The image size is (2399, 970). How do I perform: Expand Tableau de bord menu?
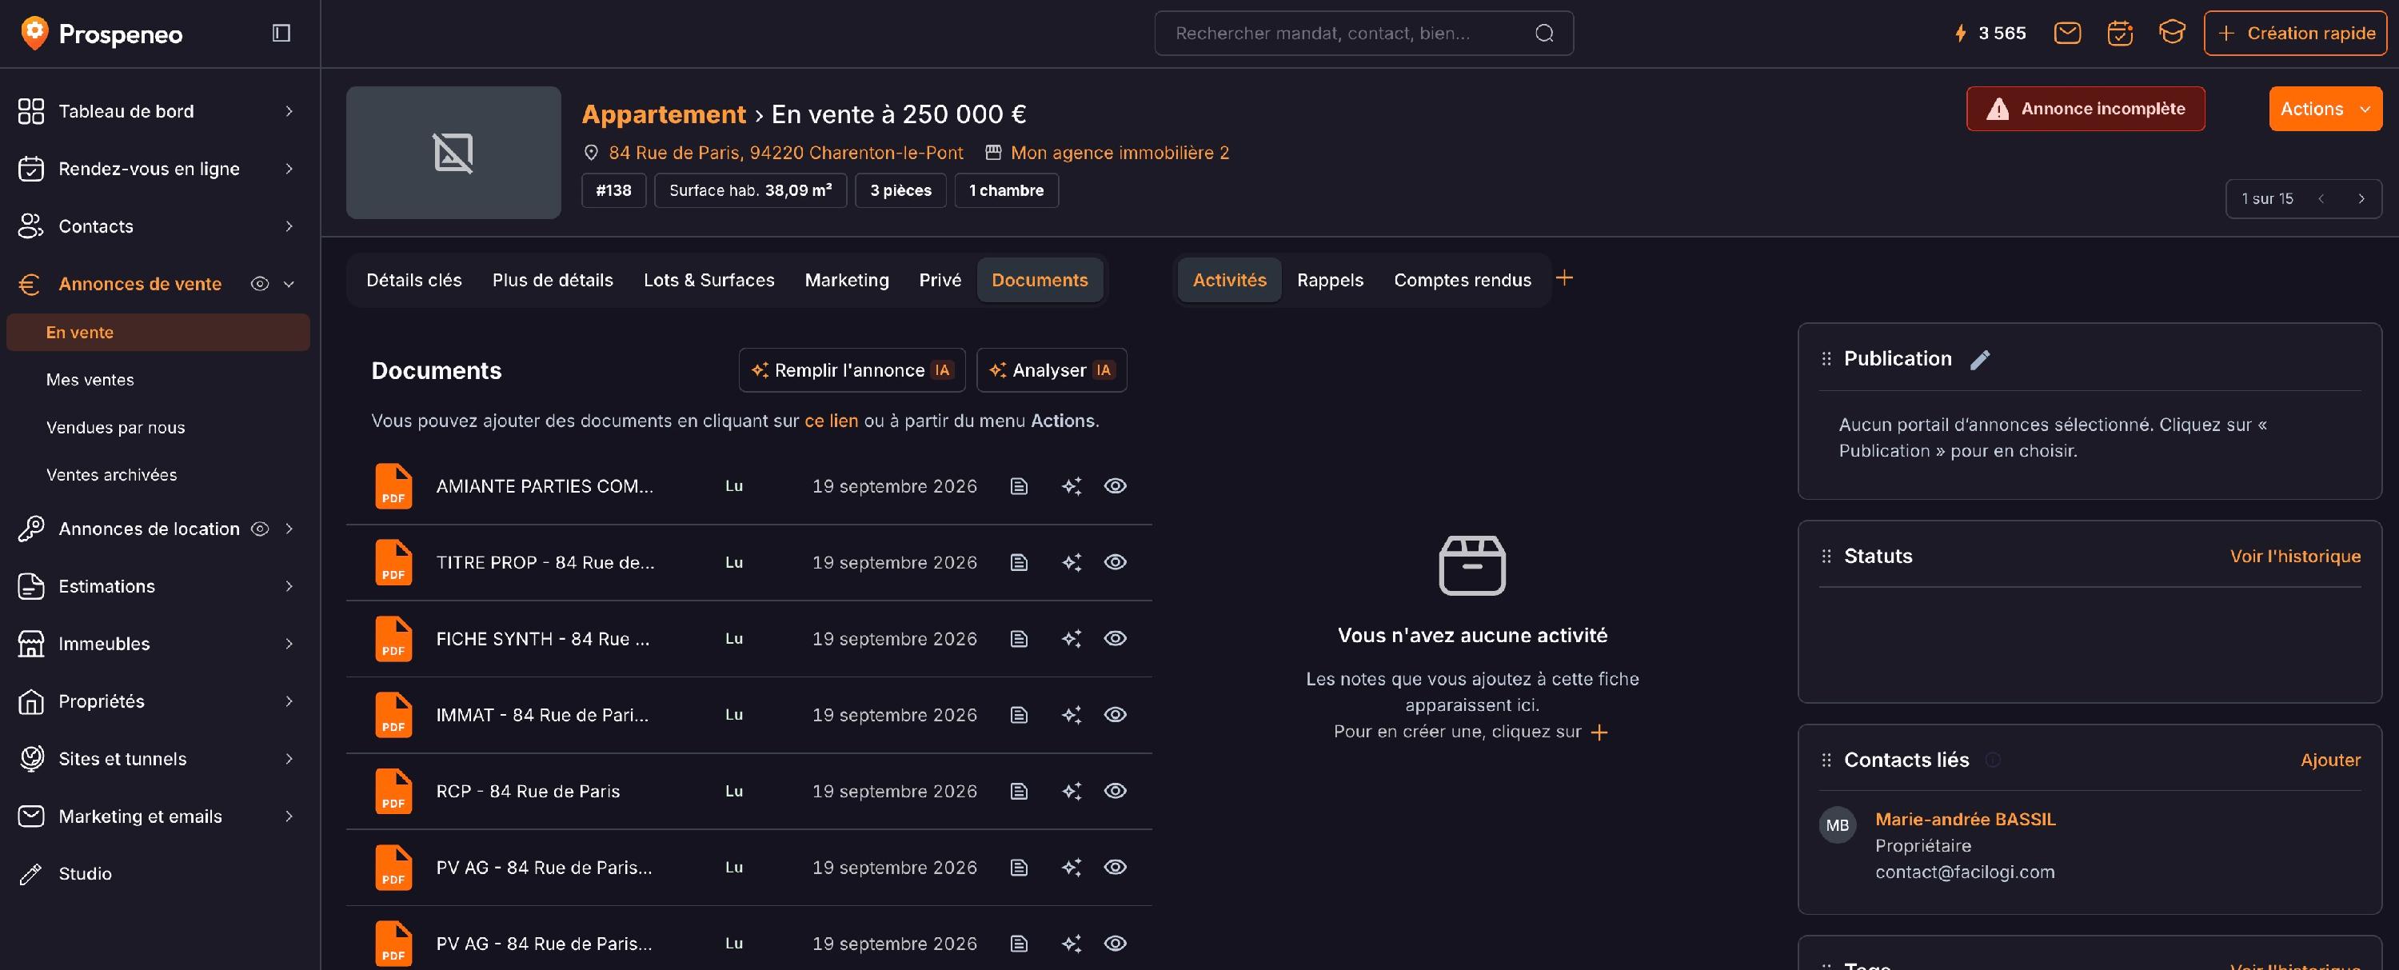pyautogui.click(x=289, y=111)
